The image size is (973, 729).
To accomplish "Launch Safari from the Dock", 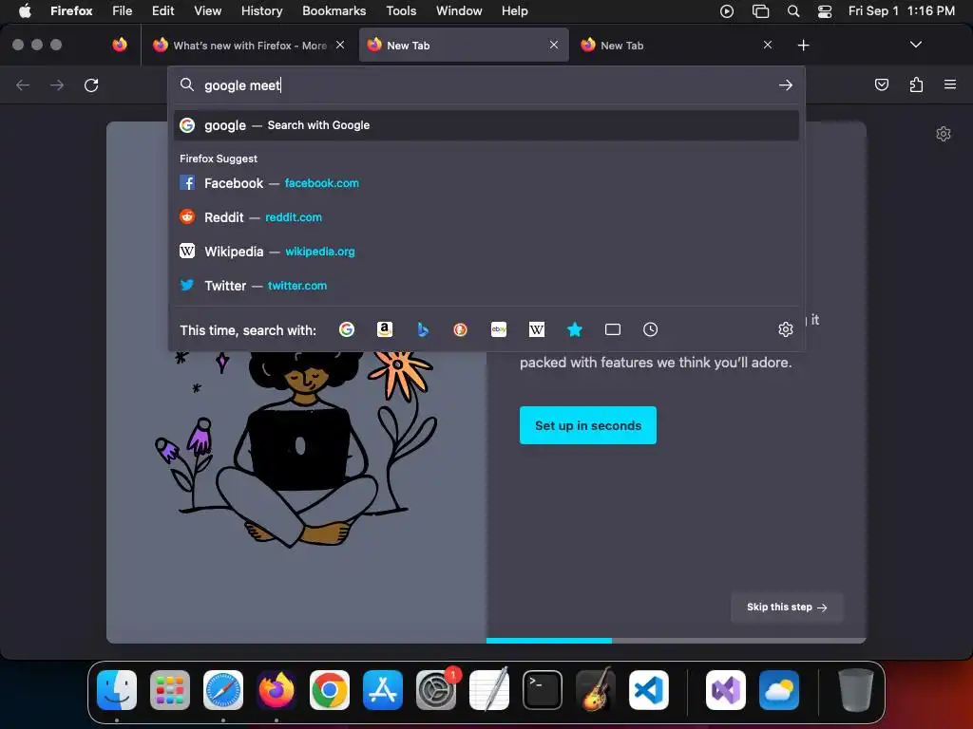I will pyautogui.click(x=223, y=690).
